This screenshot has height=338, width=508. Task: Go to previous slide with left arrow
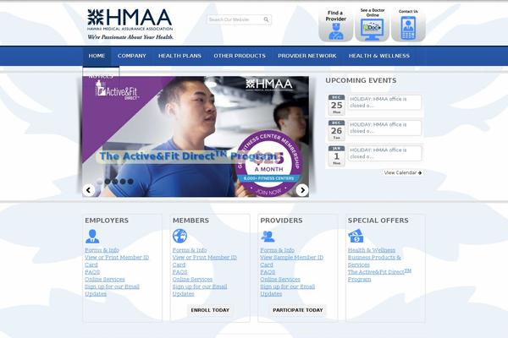(x=88, y=190)
